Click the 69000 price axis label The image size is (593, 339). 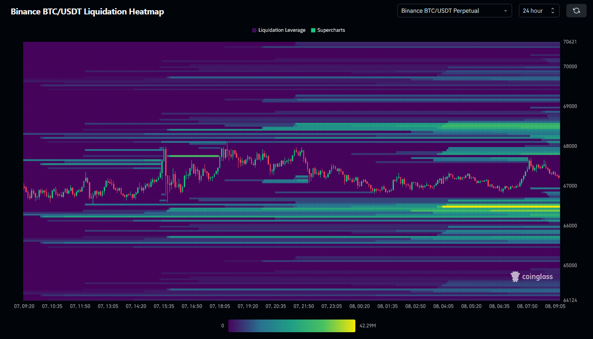pos(570,106)
